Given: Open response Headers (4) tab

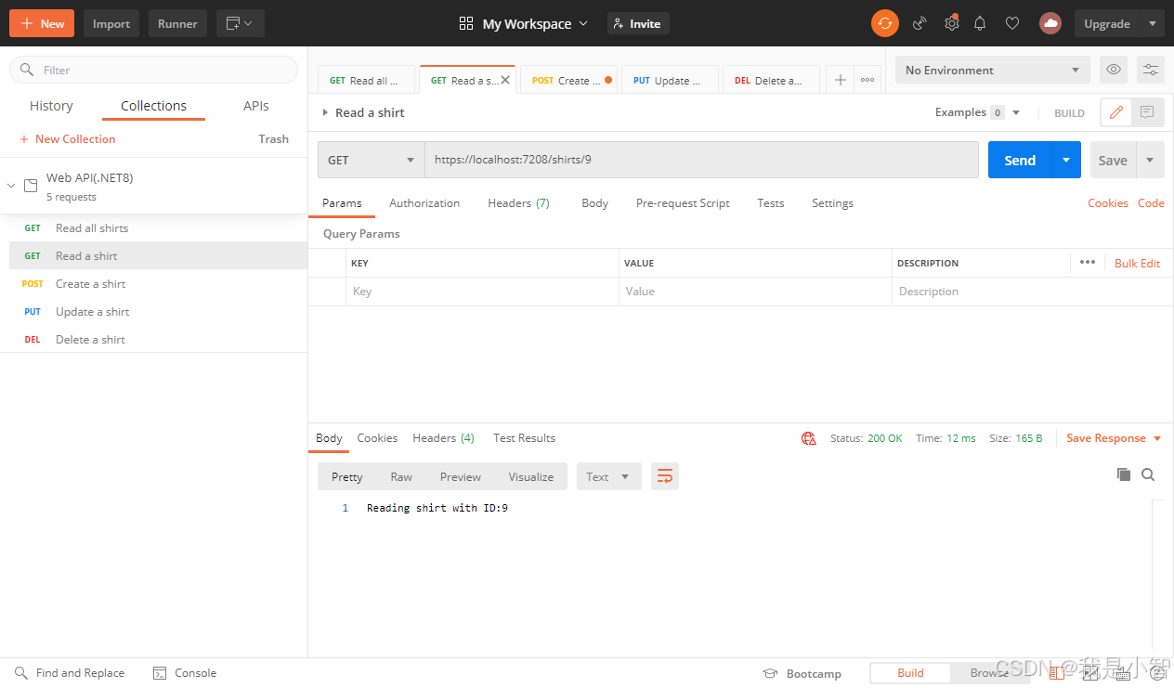Looking at the screenshot, I should 443,438.
